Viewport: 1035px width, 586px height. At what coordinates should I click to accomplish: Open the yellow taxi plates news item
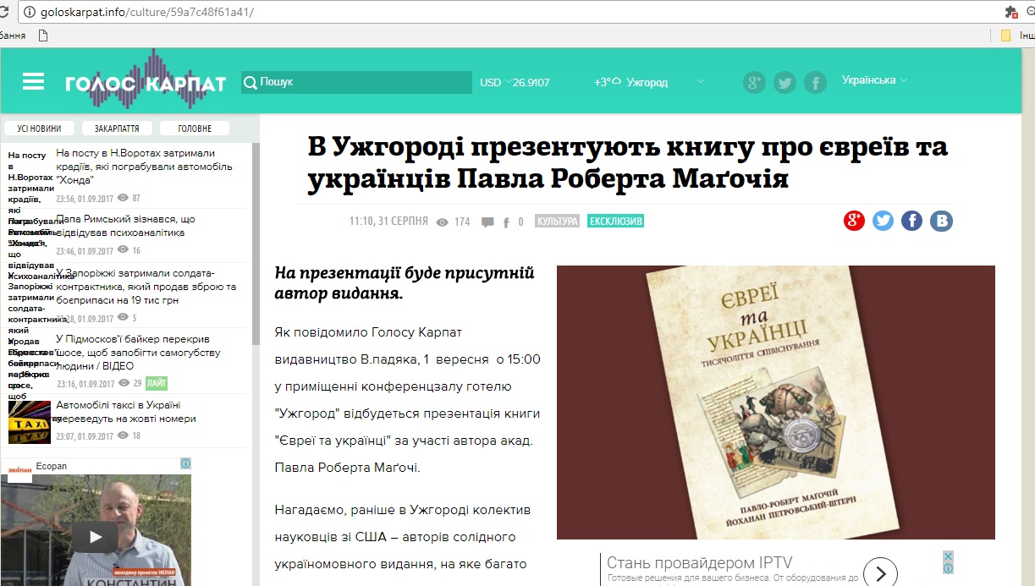(126, 412)
